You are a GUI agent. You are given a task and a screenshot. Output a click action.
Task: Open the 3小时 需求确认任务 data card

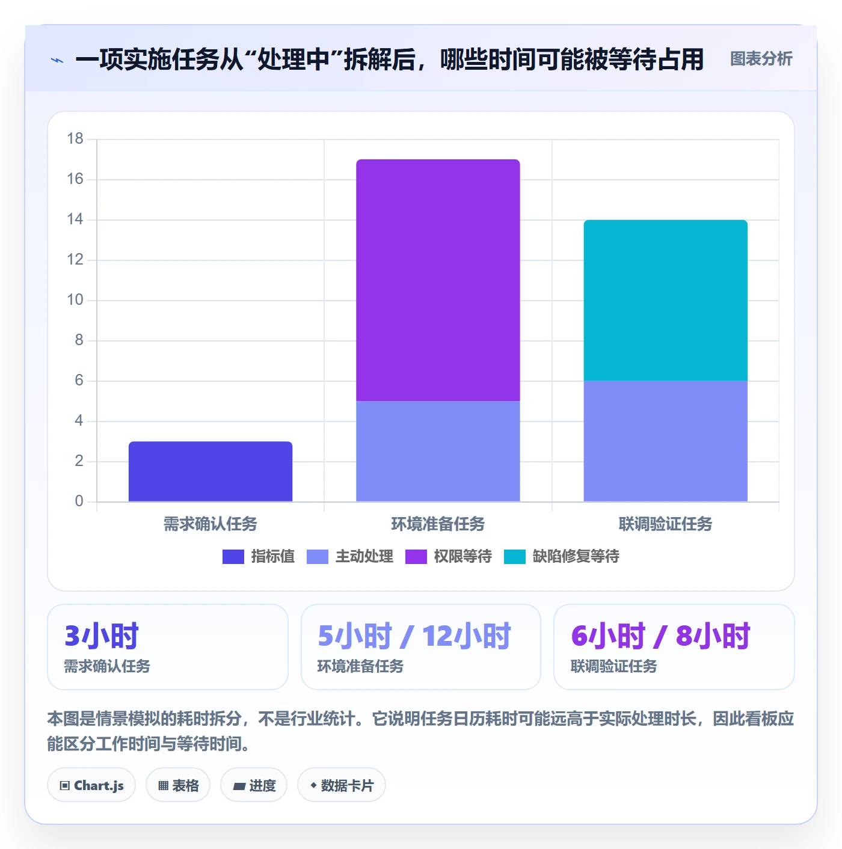[x=168, y=647]
